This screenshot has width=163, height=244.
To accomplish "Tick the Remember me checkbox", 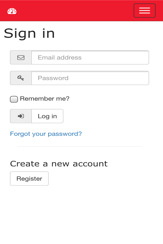I will (x=14, y=99).
